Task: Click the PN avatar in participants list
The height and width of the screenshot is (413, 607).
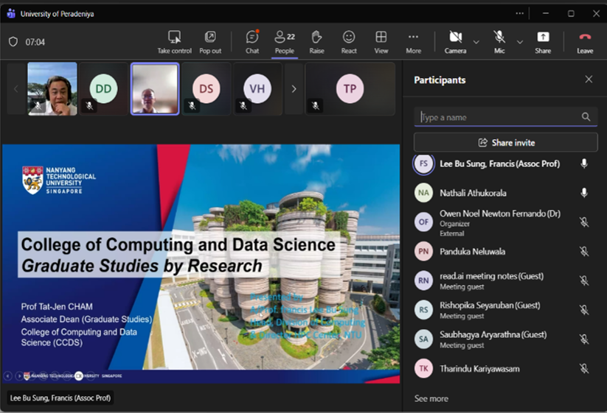Action: pos(423,252)
